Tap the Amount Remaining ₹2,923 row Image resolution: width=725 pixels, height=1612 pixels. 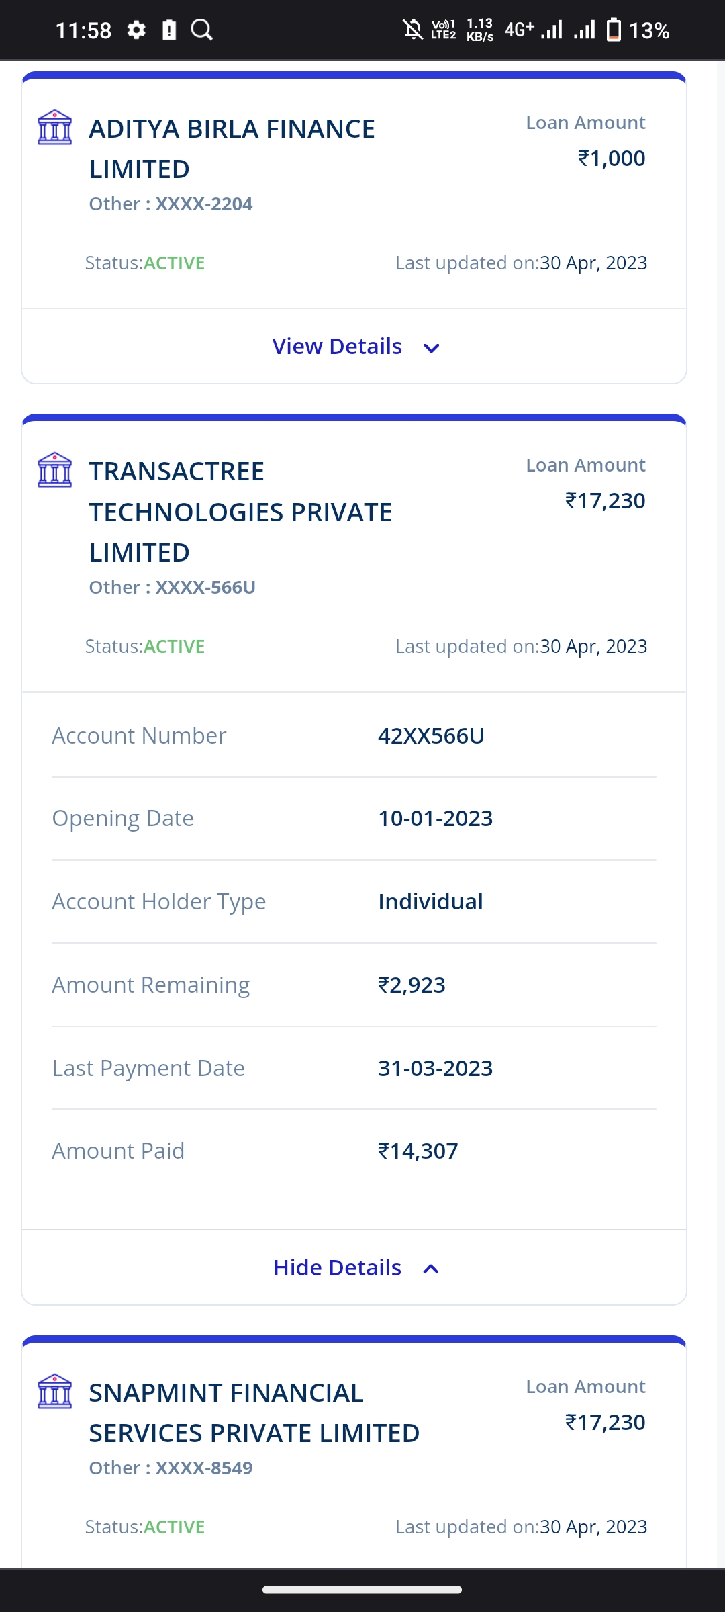point(354,985)
